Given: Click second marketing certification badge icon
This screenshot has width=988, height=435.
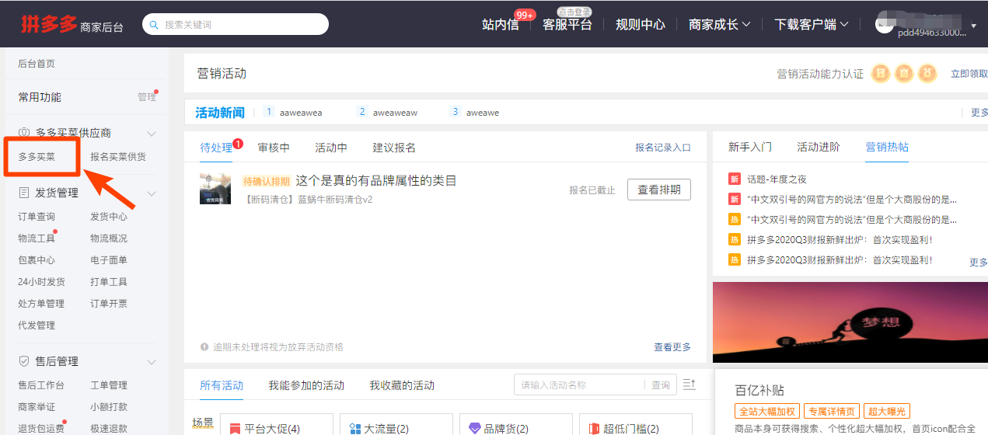Looking at the screenshot, I should [904, 73].
